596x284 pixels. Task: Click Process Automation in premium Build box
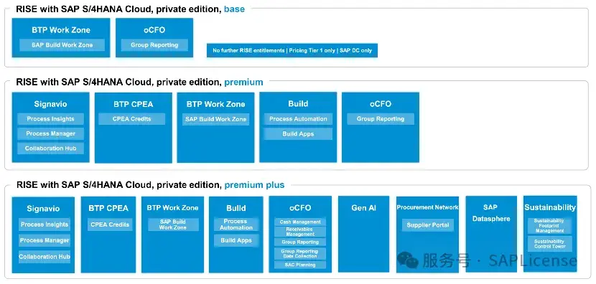[x=299, y=119]
